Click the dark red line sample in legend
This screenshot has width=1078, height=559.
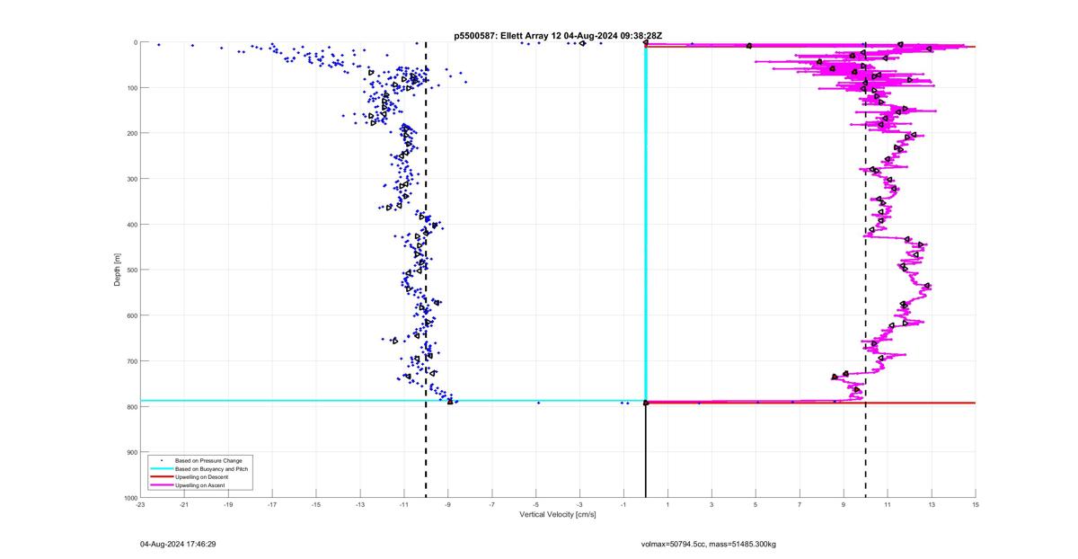click(161, 476)
